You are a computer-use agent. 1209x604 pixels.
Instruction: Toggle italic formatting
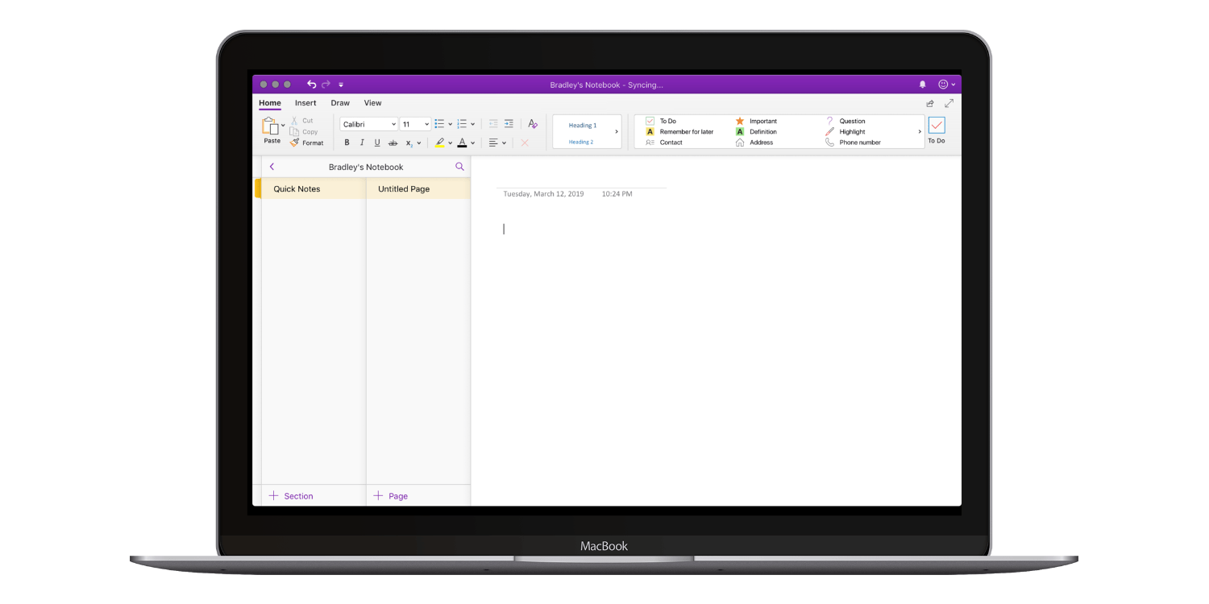(362, 143)
